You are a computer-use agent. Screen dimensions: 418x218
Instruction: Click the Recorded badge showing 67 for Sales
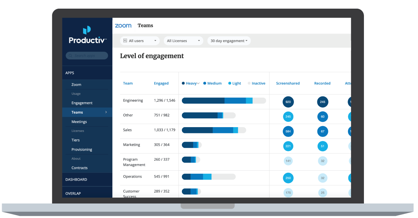coord(322,131)
